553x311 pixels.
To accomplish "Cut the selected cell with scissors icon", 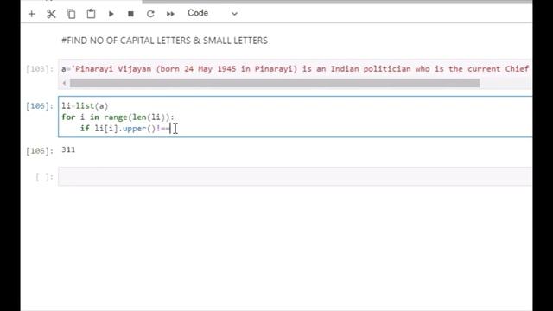I will (51, 14).
